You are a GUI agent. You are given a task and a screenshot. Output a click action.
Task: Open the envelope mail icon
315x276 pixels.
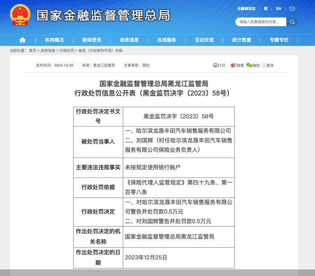click(x=292, y=9)
